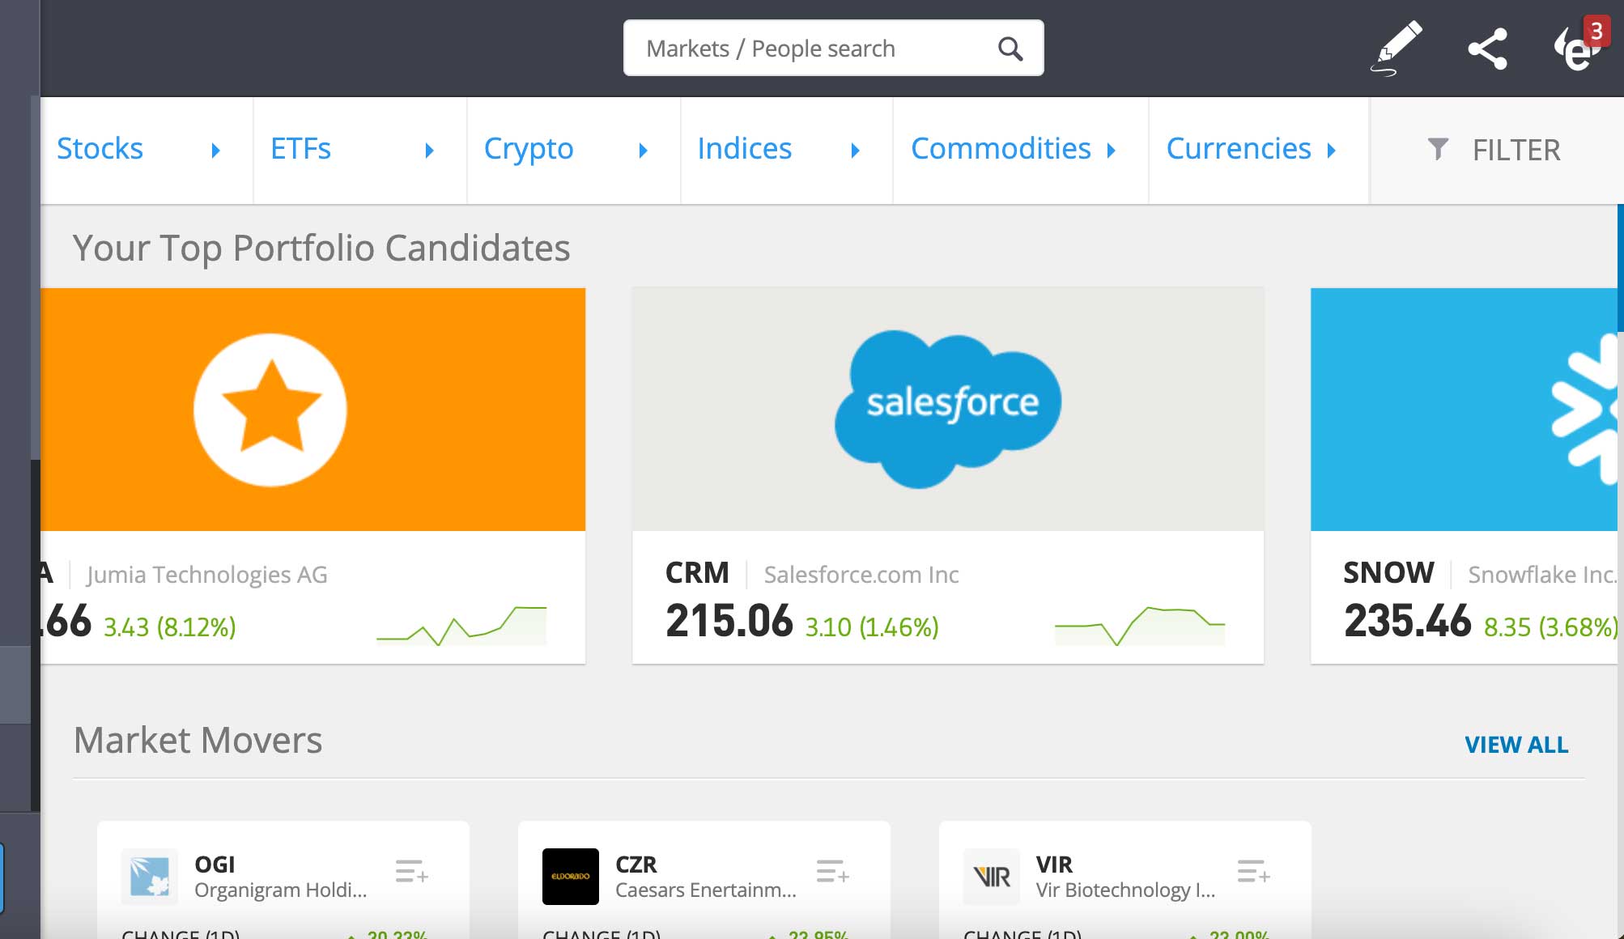Image resolution: width=1624 pixels, height=939 pixels.
Task: Expand the ETFs arrow
Action: pos(429,151)
